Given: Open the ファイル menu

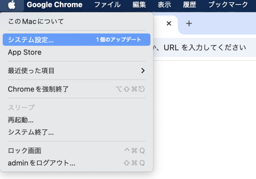Looking at the screenshot, I should point(108,5).
